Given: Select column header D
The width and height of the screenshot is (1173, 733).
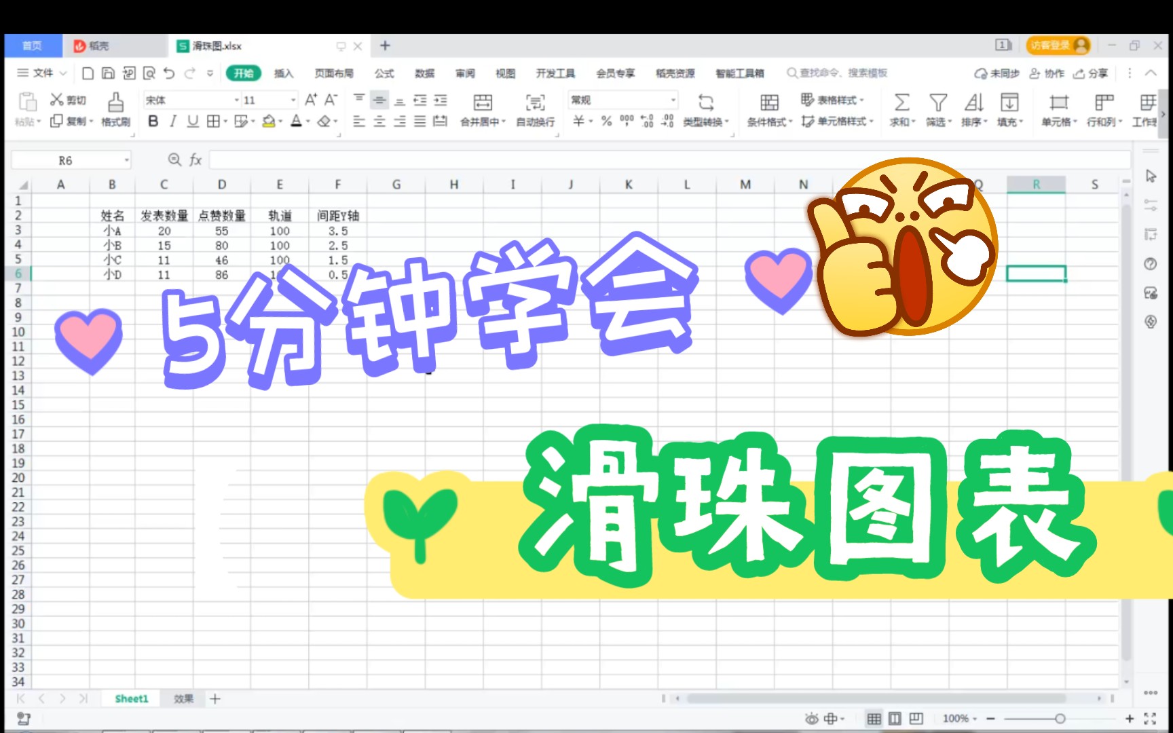Looking at the screenshot, I should tap(221, 184).
